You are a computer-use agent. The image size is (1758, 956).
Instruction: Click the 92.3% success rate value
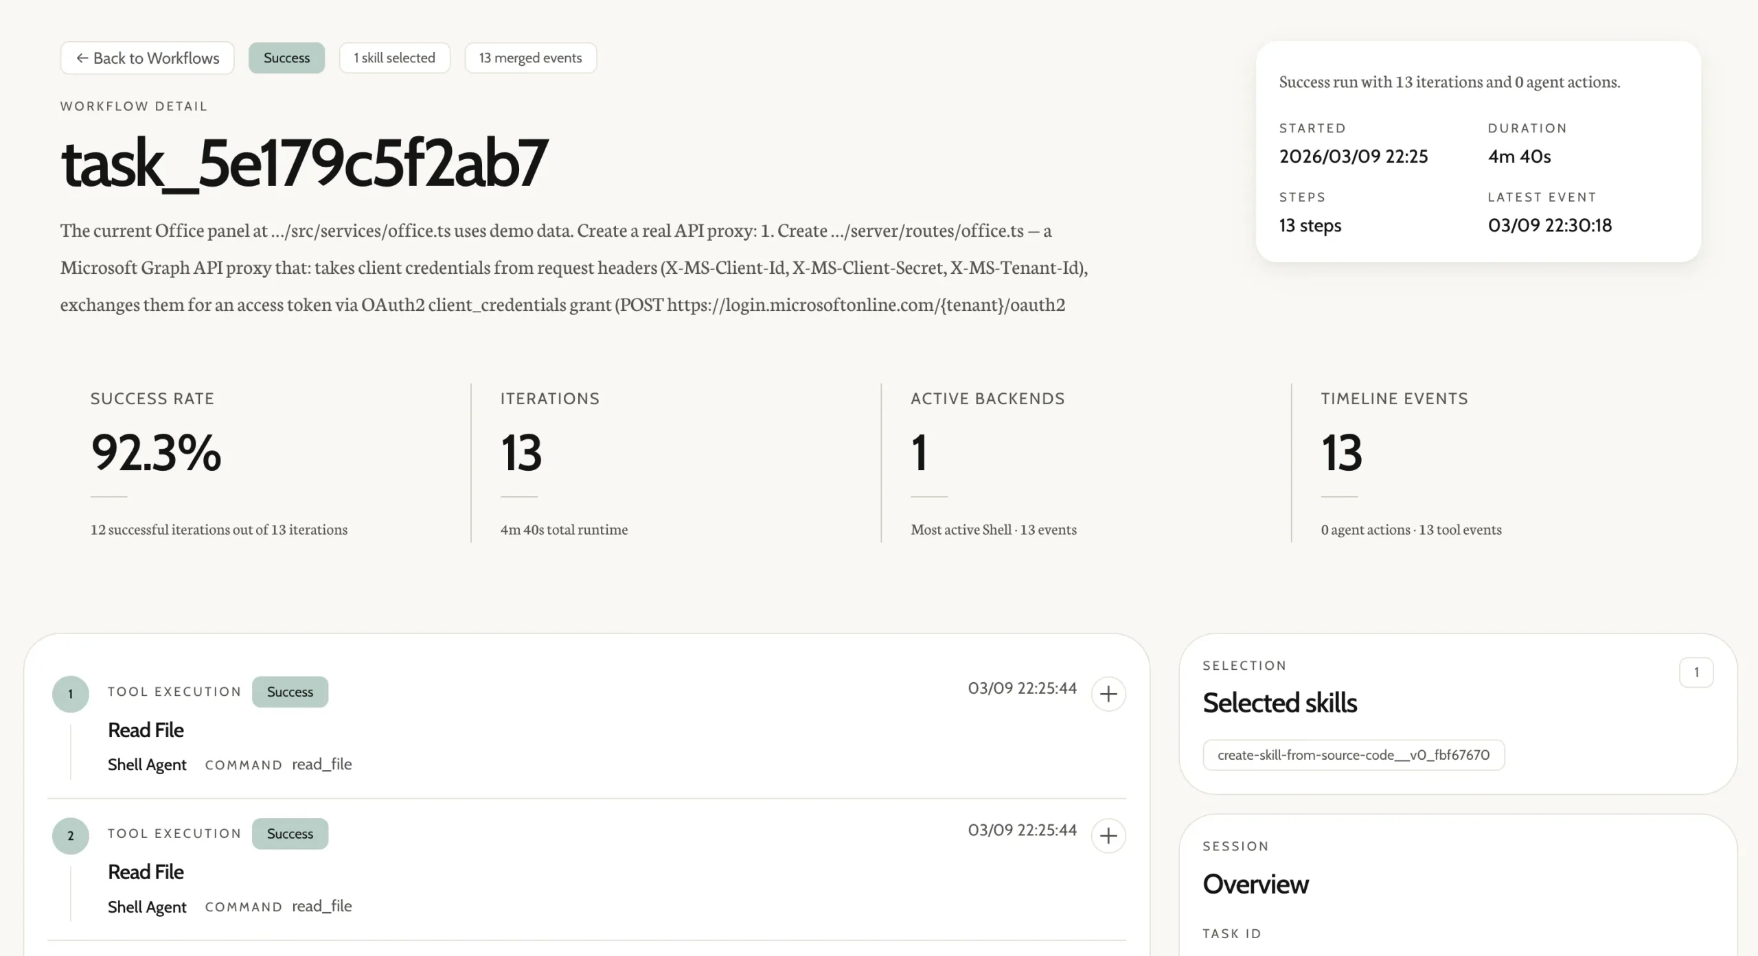156,453
